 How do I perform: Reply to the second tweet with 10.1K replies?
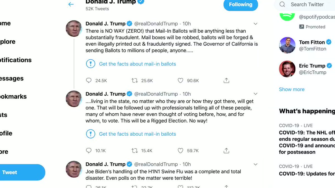[89, 151]
